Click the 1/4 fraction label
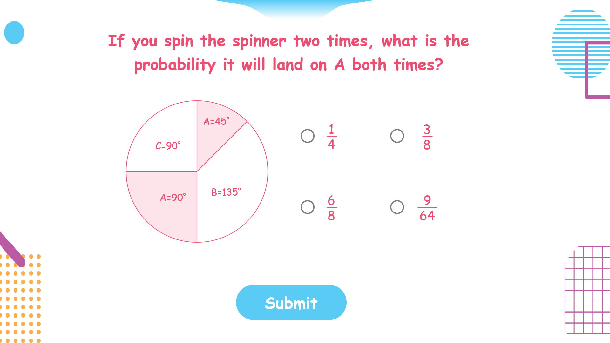Screen dimensions: 610x343 coord(331,137)
